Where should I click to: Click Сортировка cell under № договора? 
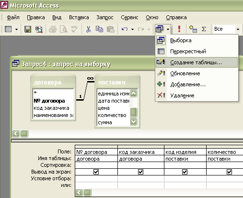96,165
